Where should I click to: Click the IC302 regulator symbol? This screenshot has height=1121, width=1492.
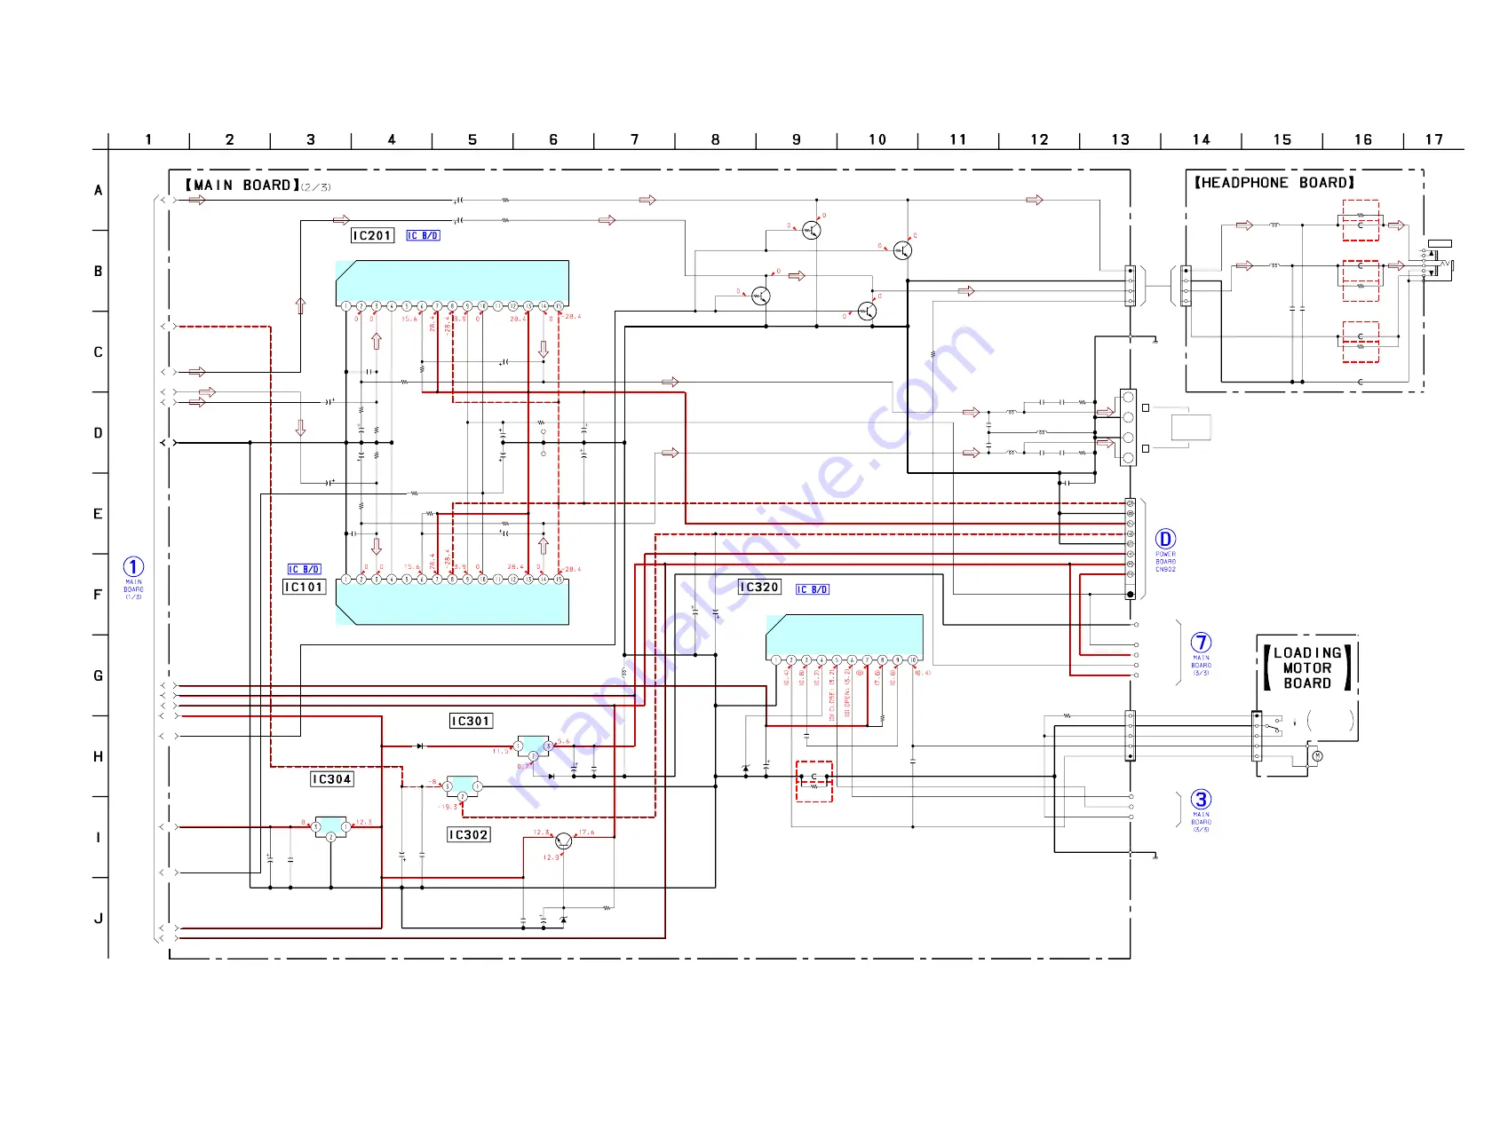[x=462, y=787]
